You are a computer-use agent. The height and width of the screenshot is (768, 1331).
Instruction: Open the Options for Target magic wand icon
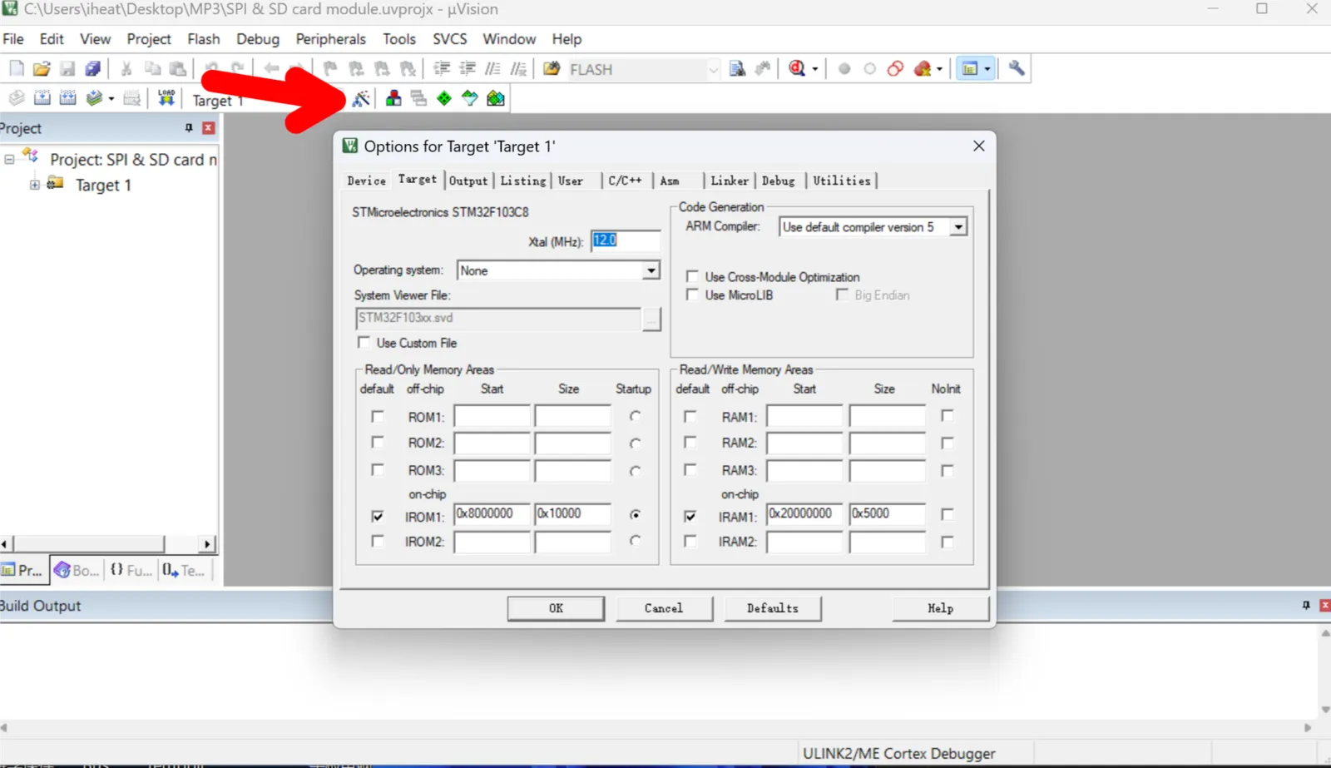tap(361, 98)
